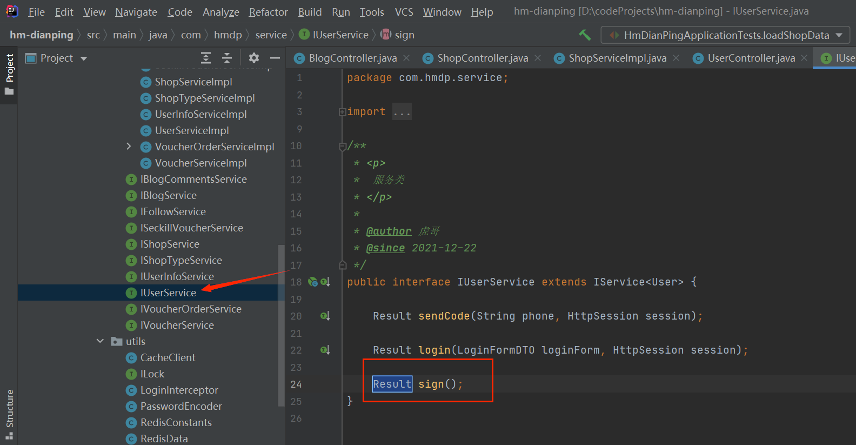Toggle the Structure tool window sidebar tab
This screenshot has height=445, width=856.
click(9, 414)
